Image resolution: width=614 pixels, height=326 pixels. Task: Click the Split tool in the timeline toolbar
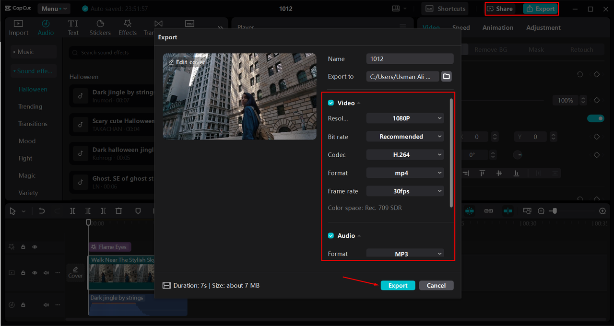coord(72,211)
